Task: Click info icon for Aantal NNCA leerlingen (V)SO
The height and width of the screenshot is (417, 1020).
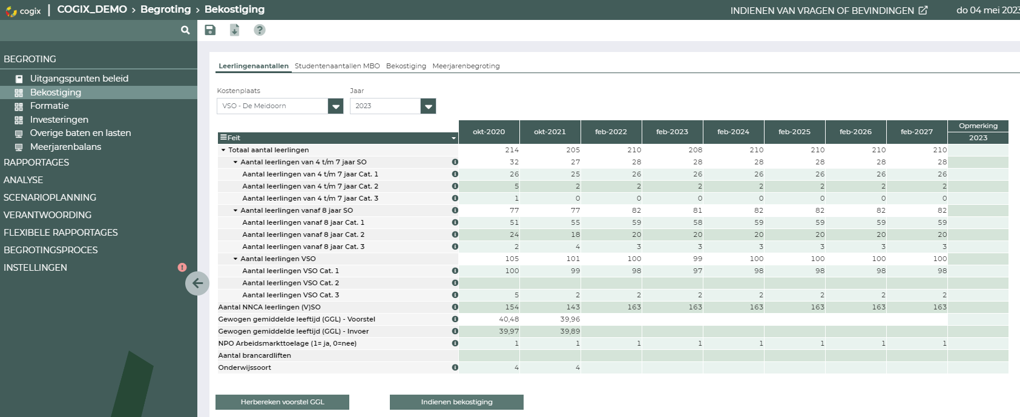Action: 455,307
